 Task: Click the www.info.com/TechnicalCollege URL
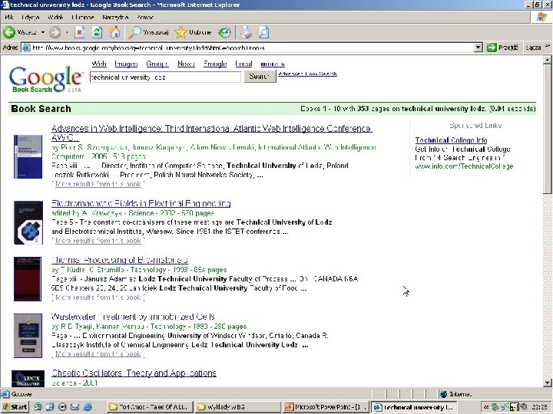click(464, 166)
